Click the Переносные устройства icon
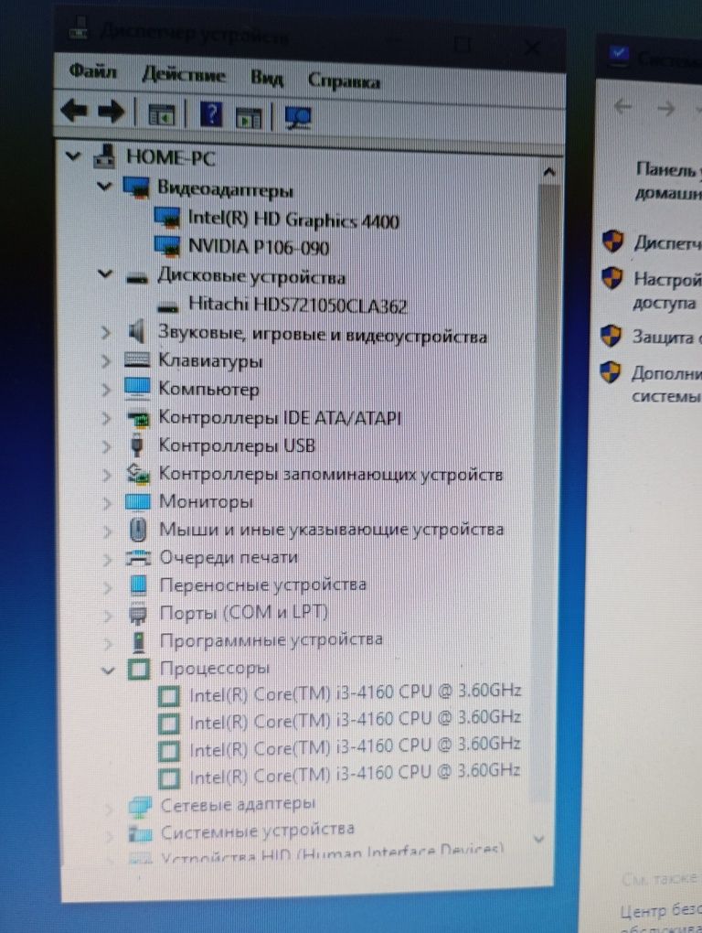702x933 pixels. [x=139, y=584]
